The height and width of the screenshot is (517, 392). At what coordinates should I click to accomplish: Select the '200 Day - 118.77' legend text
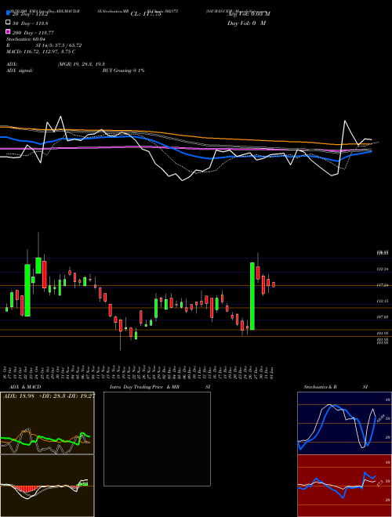tap(33, 33)
